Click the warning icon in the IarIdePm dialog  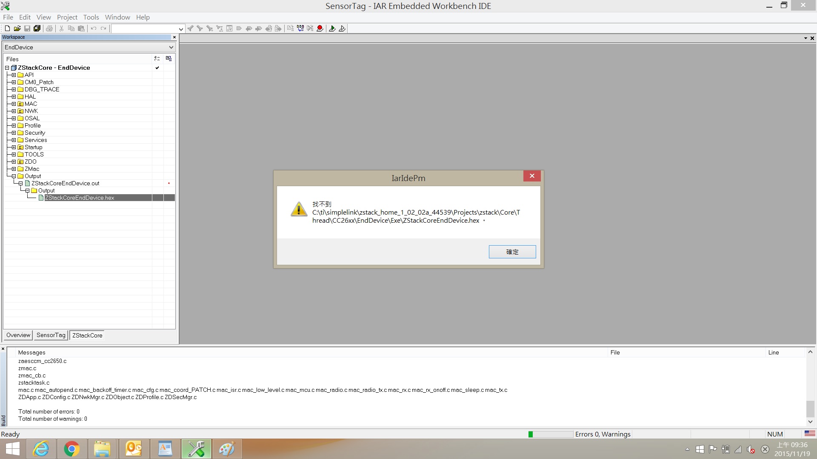299,209
